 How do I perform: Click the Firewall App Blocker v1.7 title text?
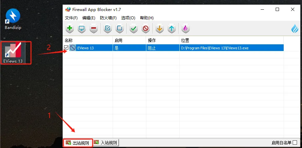coord(96,9)
